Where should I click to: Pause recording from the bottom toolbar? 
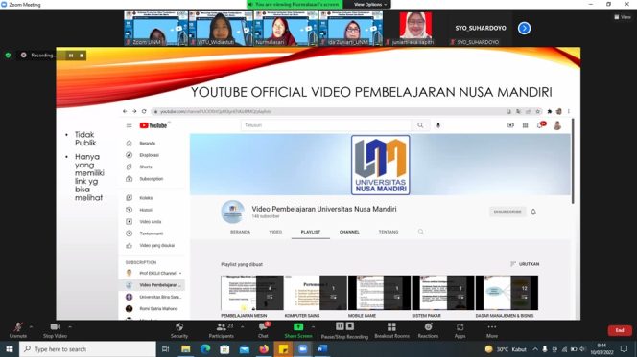pos(340,326)
